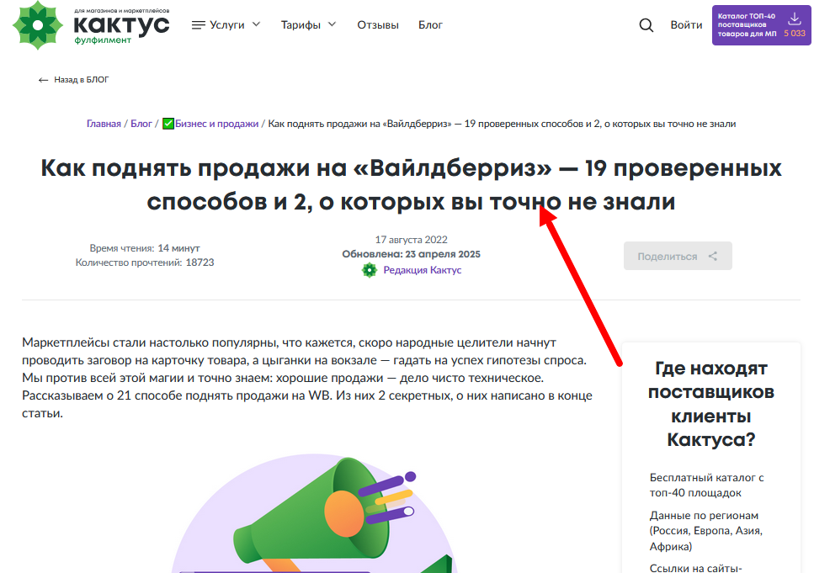
Task: Click the share icon on Поделиться button
Action: point(713,257)
